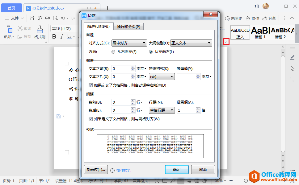This screenshot has width=299, height=185.
Task: Open a new tab with plus button
Action: point(107,8)
